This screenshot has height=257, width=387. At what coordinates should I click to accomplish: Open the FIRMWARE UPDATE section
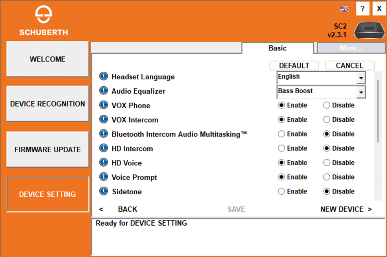48,149
